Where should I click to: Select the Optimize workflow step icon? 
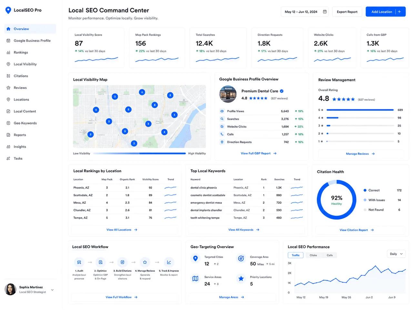(101, 262)
